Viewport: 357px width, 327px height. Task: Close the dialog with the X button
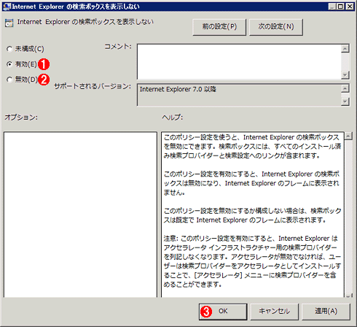click(x=350, y=7)
